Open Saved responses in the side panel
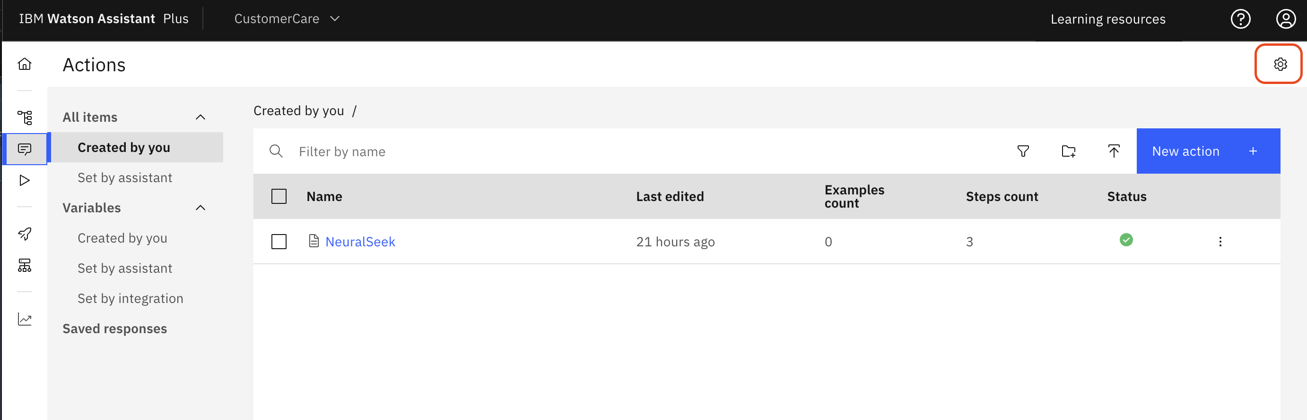The width and height of the screenshot is (1307, 420). point(114,328)
